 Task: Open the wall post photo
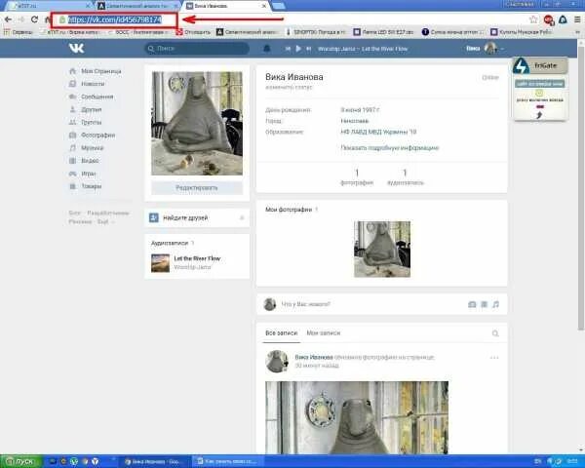coord(357,417)
